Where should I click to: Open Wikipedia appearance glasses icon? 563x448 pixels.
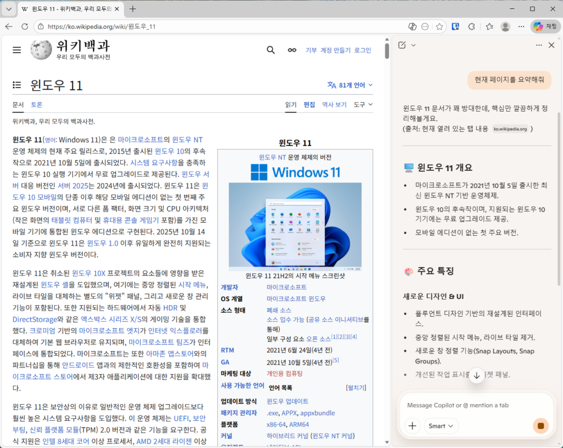point(292,50)
